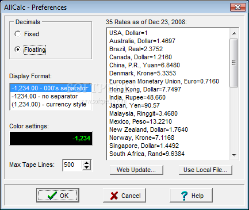Choose '-1234.00 - no separator' display format
The width and height of the screenshot is (249, 210).
pos(51,96)
